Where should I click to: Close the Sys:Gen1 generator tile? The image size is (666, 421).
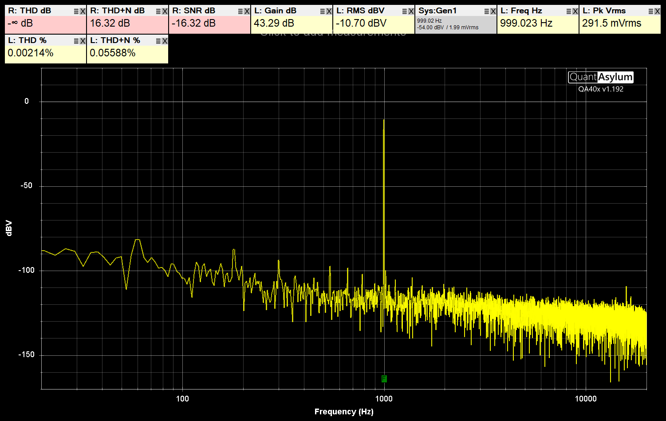coord(493,12)
